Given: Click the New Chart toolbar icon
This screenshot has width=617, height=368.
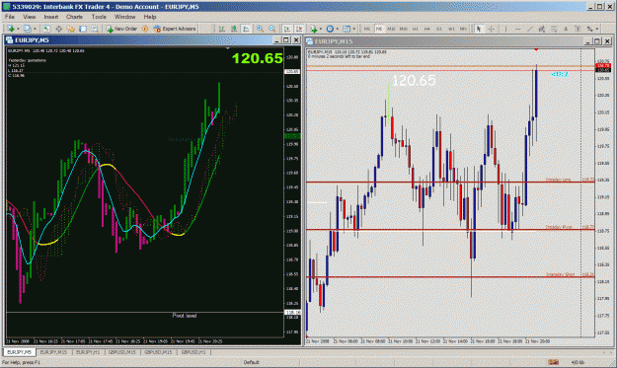Looking at the screenshot, I should pos(10,29).
